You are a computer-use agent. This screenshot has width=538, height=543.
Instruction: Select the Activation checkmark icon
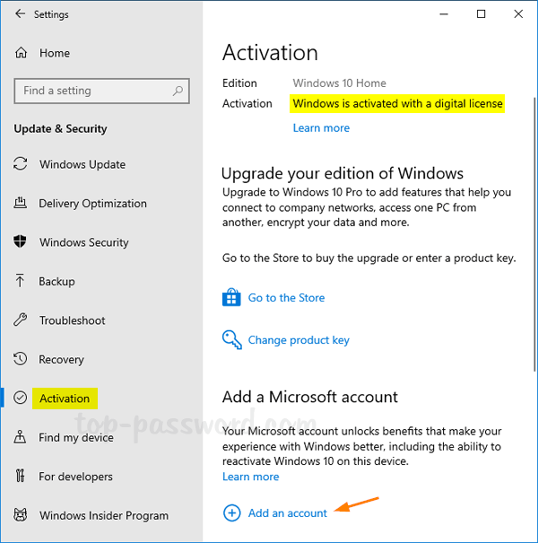(x=20, y=398)
